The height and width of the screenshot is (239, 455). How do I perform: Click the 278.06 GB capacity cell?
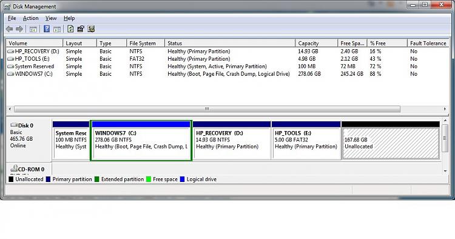click(309, 74)
